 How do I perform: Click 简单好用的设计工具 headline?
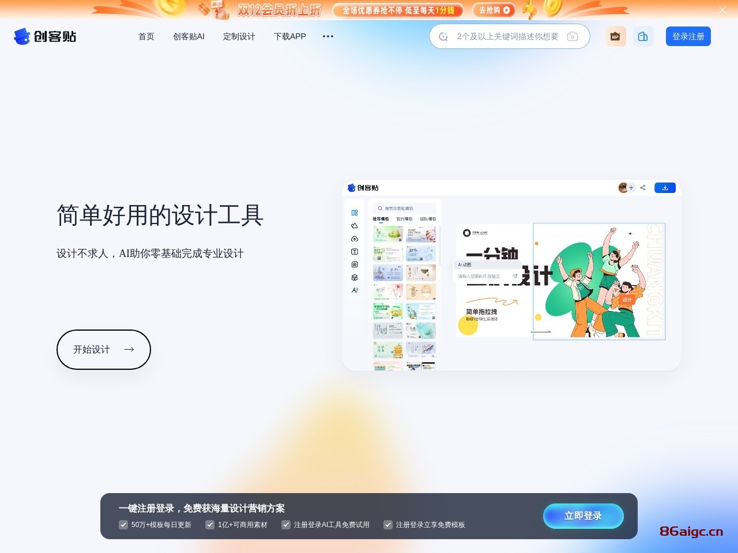160,215
